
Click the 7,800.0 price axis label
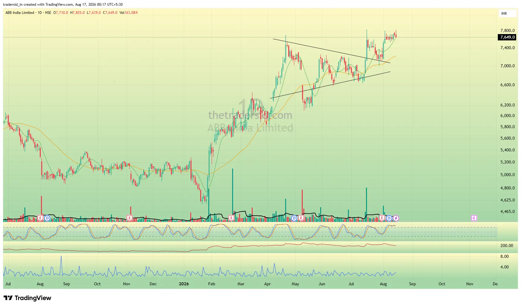pos(507,30)
